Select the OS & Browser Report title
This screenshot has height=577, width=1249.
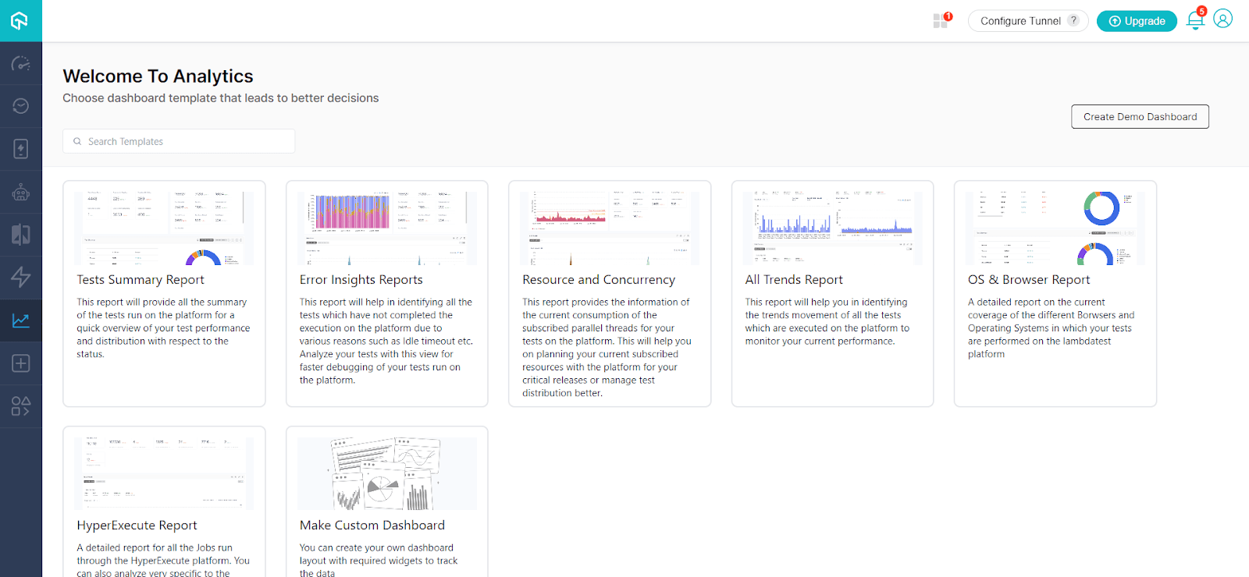point(1029,280)
